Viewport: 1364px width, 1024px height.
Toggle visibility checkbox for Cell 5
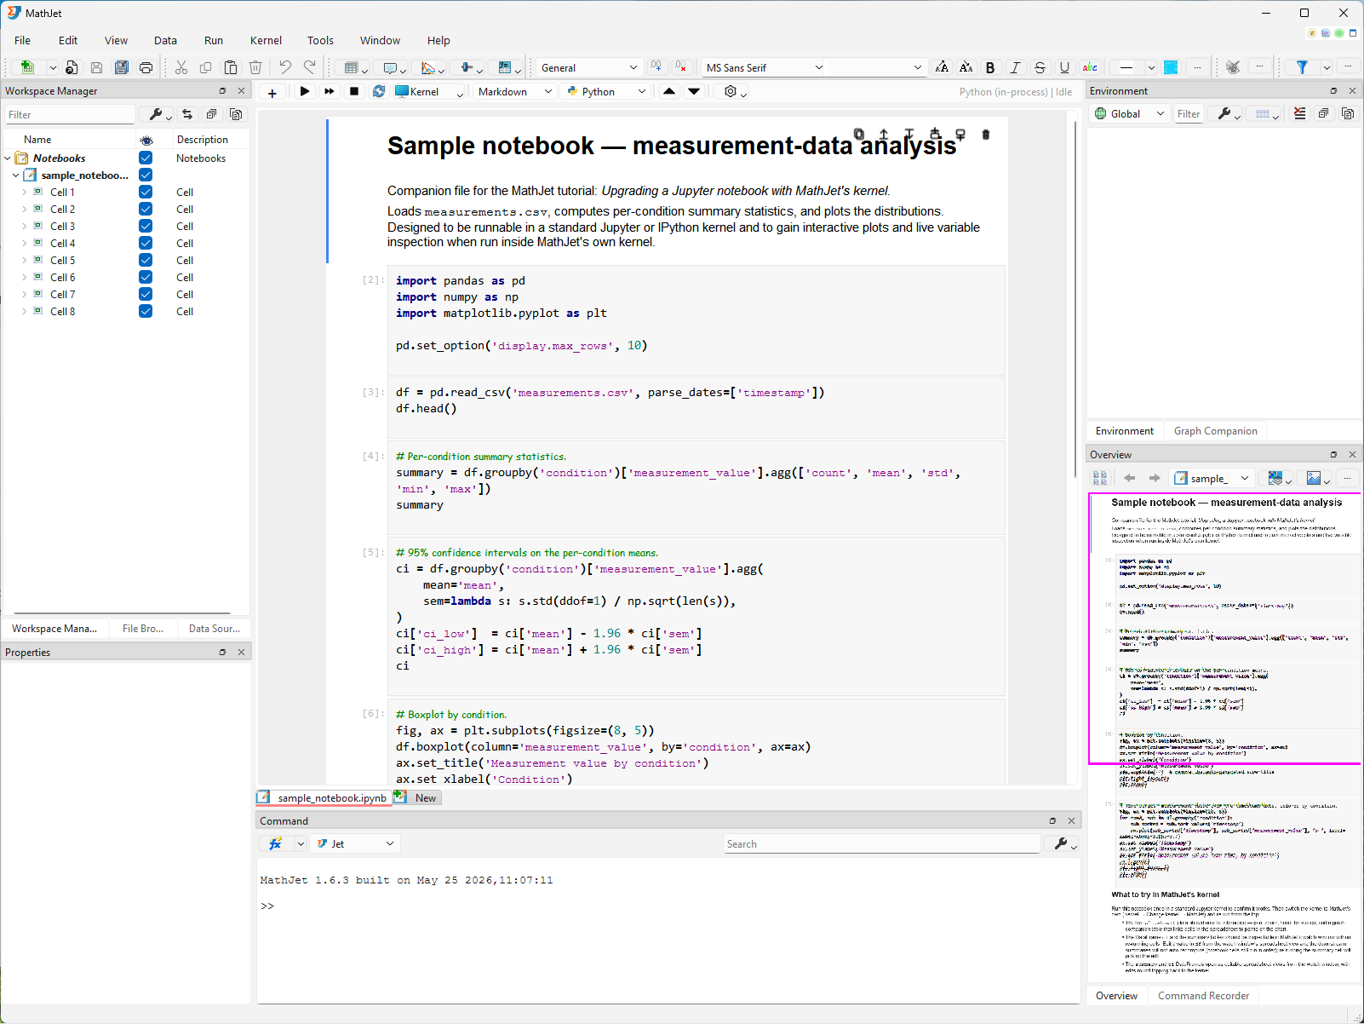[146, 260]
